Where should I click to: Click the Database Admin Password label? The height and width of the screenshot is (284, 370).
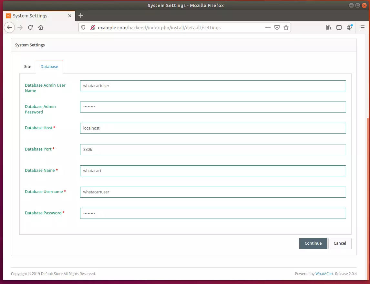pos(40,109)
